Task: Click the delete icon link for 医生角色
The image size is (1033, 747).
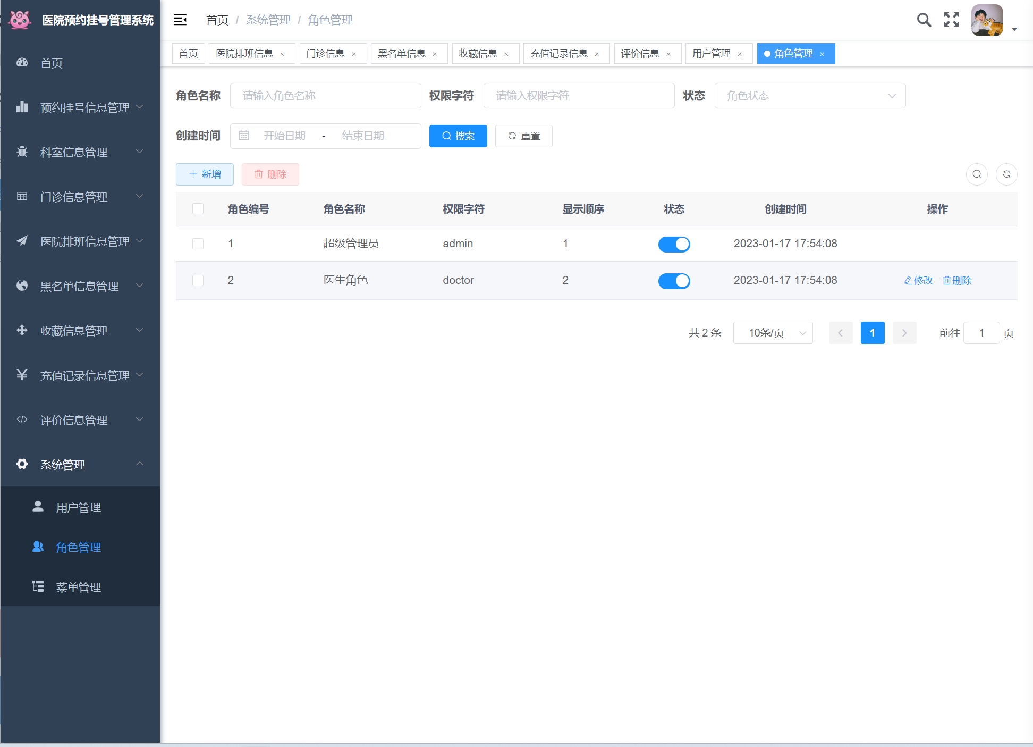Action: tap(956, 280)
